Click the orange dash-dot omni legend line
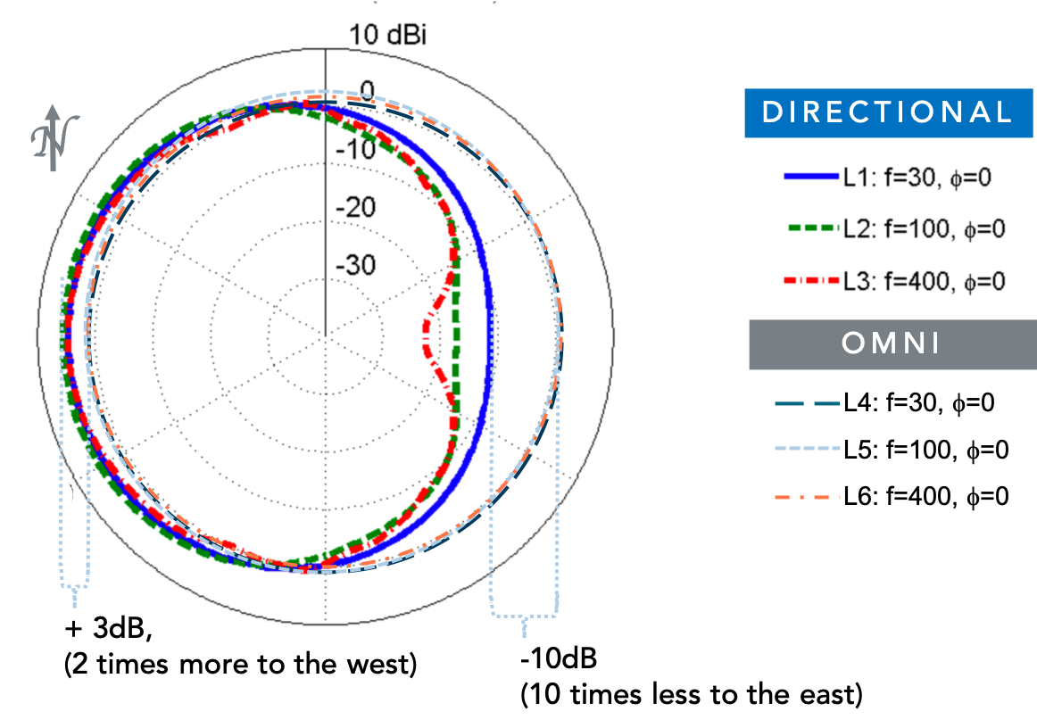Image resolution: width=1037 pixels, height=728 pixels. pos(808,496)
